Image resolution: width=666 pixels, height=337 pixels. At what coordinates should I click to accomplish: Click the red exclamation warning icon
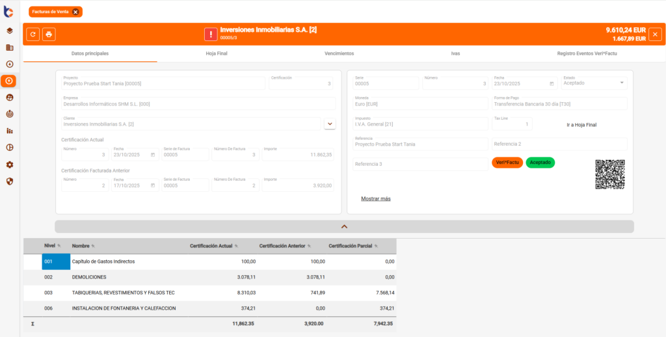coord(211,34)
